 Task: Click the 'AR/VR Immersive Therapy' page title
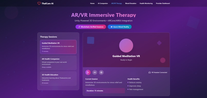(103, 15)
